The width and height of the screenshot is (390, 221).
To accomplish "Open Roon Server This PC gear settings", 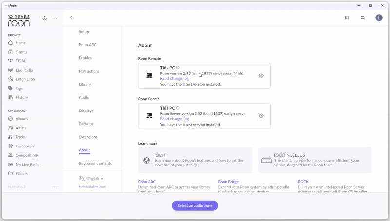I will (x=261, y=116).
